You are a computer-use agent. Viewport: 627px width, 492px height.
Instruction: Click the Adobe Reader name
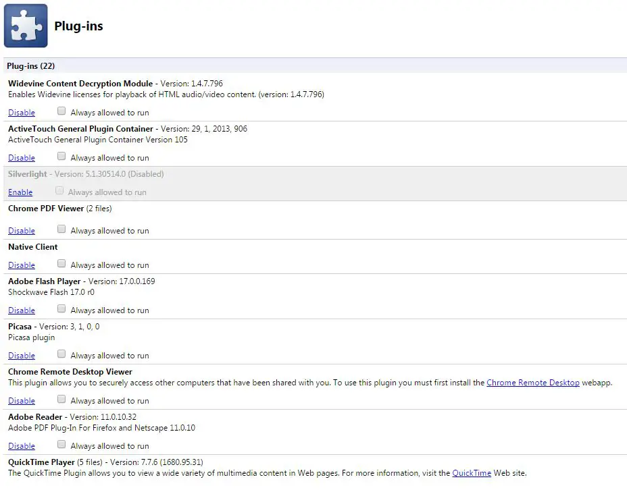pyautogui.click(x=35, y=417)
